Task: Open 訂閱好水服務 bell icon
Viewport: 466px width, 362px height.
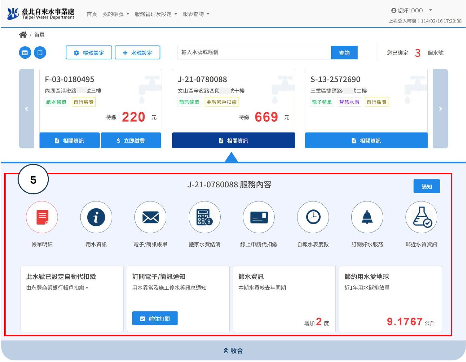Action: pos(367,217)
